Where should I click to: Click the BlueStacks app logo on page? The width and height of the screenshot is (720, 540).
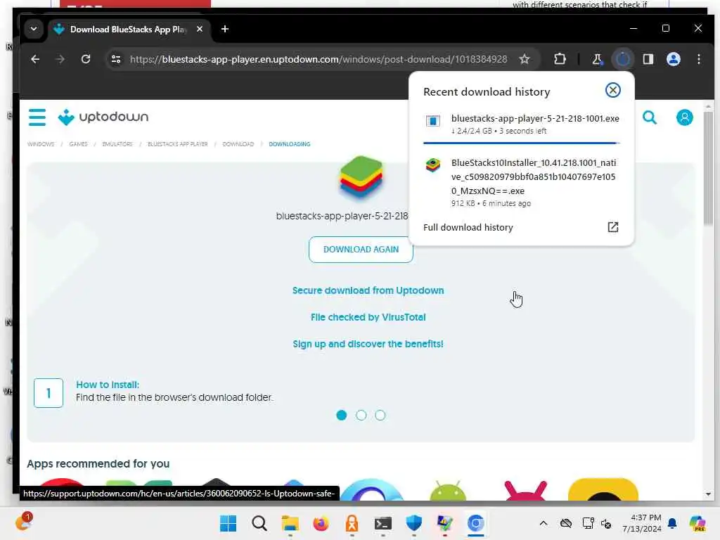[x=361, y=176]
